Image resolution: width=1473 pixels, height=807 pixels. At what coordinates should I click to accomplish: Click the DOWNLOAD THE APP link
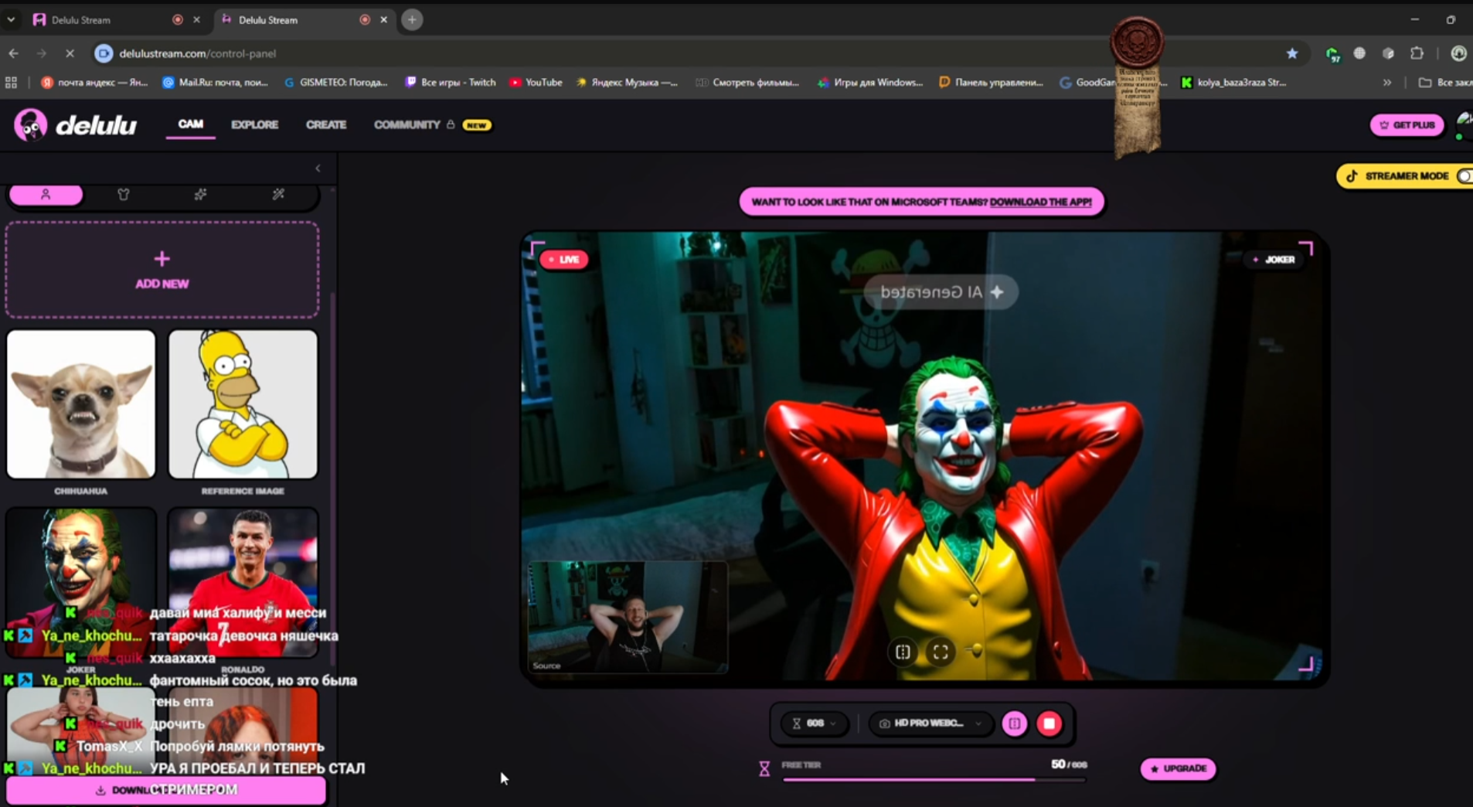(1040, 202)
